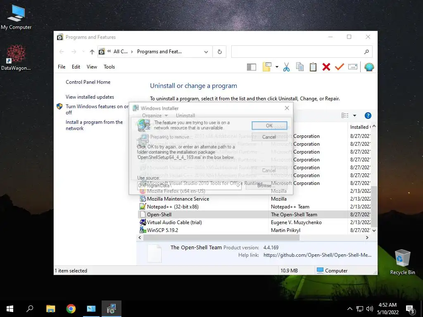Show hidden tray icons chevron

pyautogui.click(x=349, y=309)
